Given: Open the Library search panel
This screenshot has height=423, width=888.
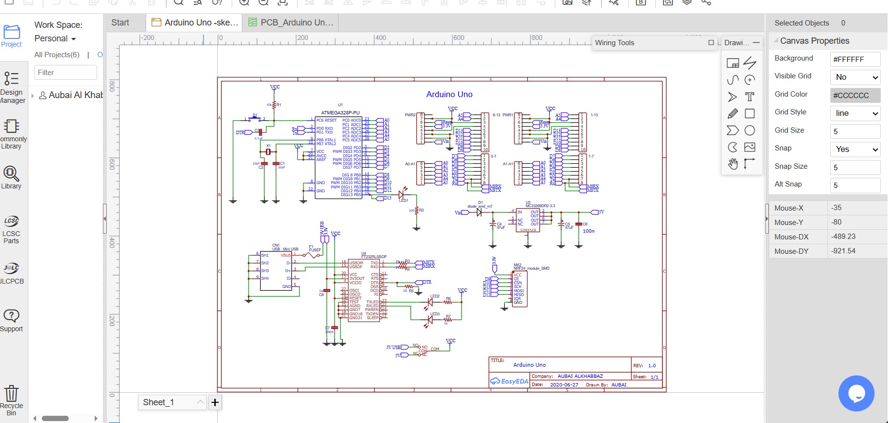Looking at the screenshot, I should click(x=12, y=178).
